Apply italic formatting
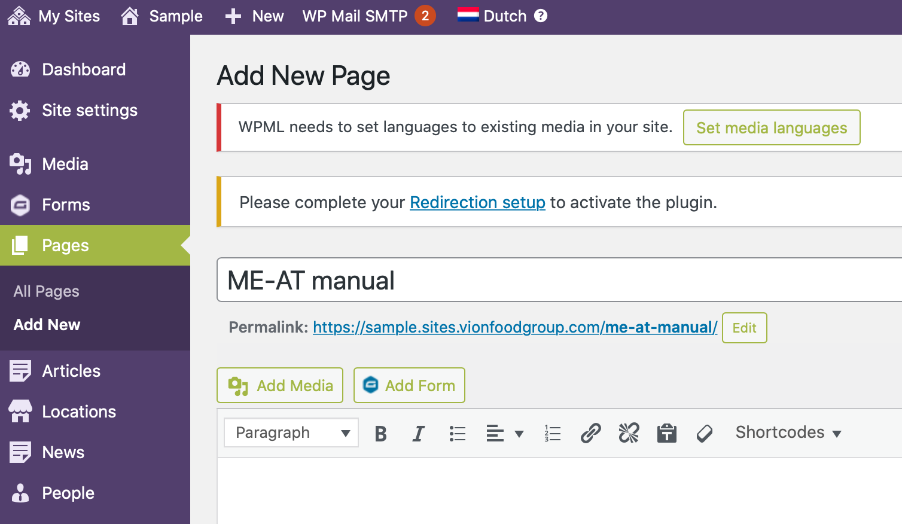 click(419, 433)
